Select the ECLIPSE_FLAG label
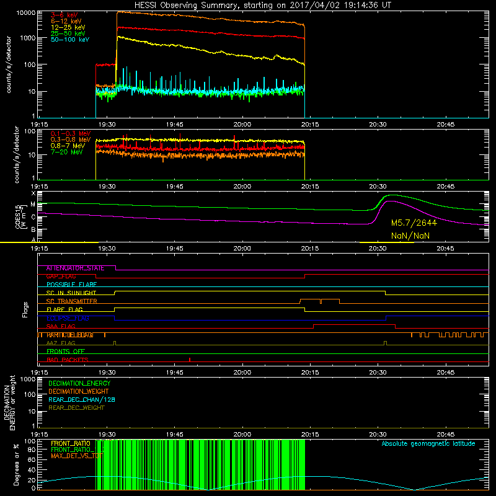Screen dimensions: 496x496 point(68,318)
